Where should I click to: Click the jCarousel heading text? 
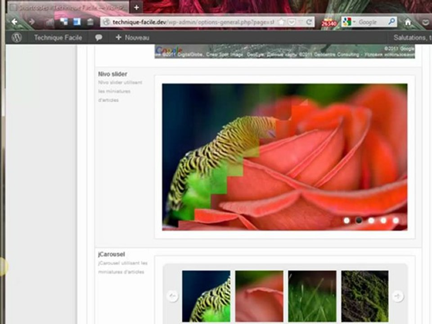(x=111, y=254)
